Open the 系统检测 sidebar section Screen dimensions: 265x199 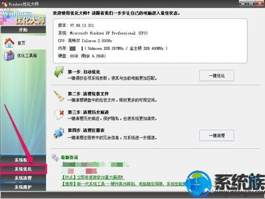pos(23,160)
